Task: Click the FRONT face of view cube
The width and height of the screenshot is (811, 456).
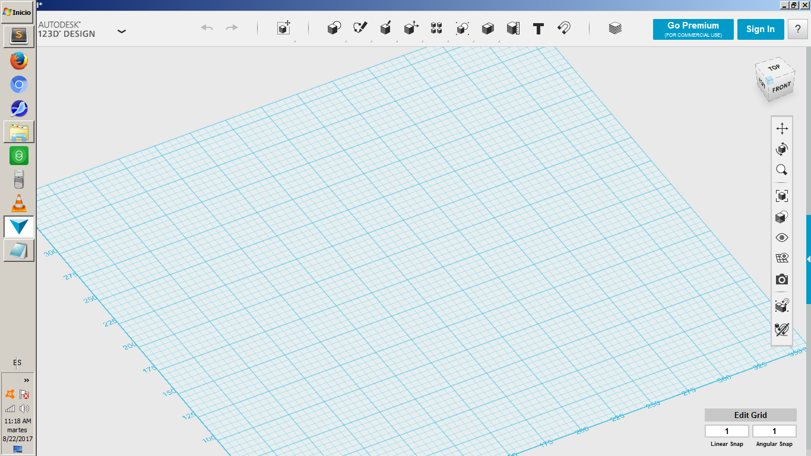Action: click(x=781, y=88)
